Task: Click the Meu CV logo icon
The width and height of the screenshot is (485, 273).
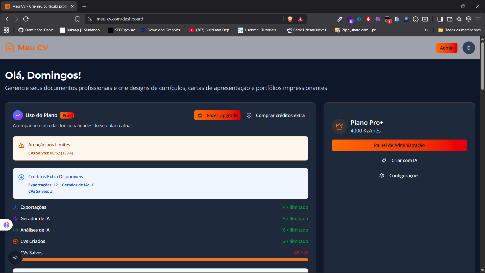Action: (x=10, y=48)
